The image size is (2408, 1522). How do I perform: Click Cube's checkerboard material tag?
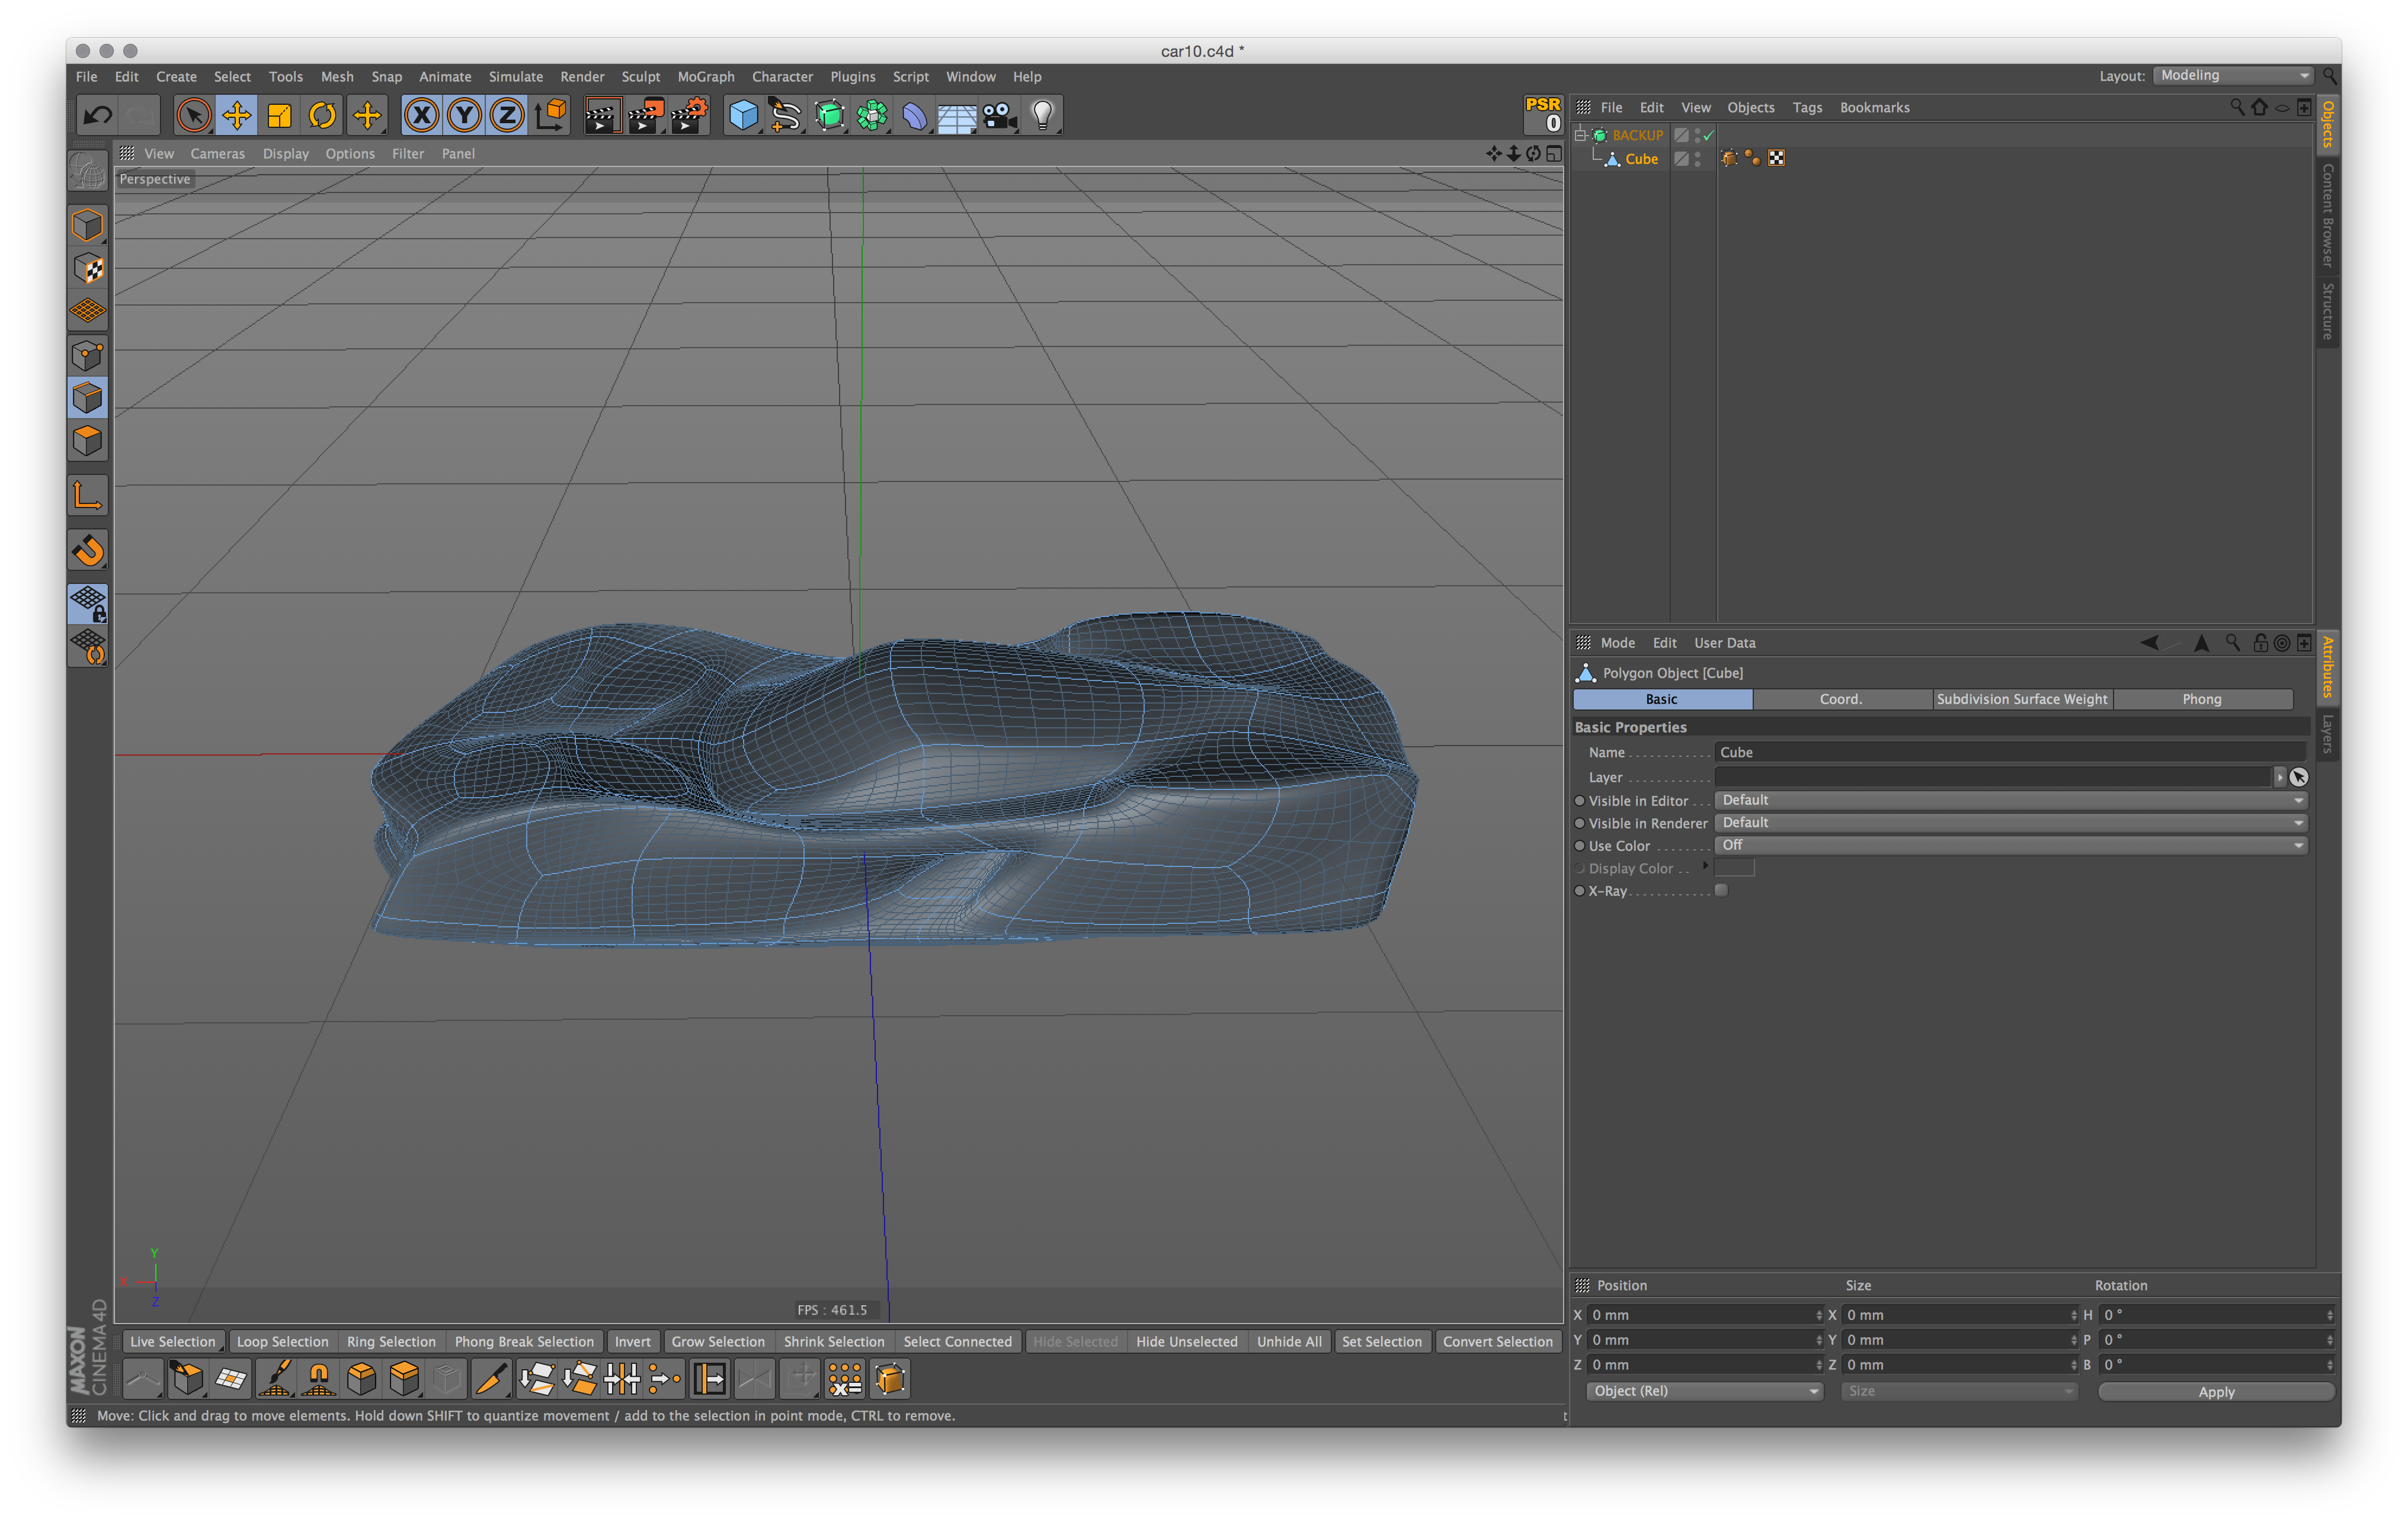click(1777, 159)
